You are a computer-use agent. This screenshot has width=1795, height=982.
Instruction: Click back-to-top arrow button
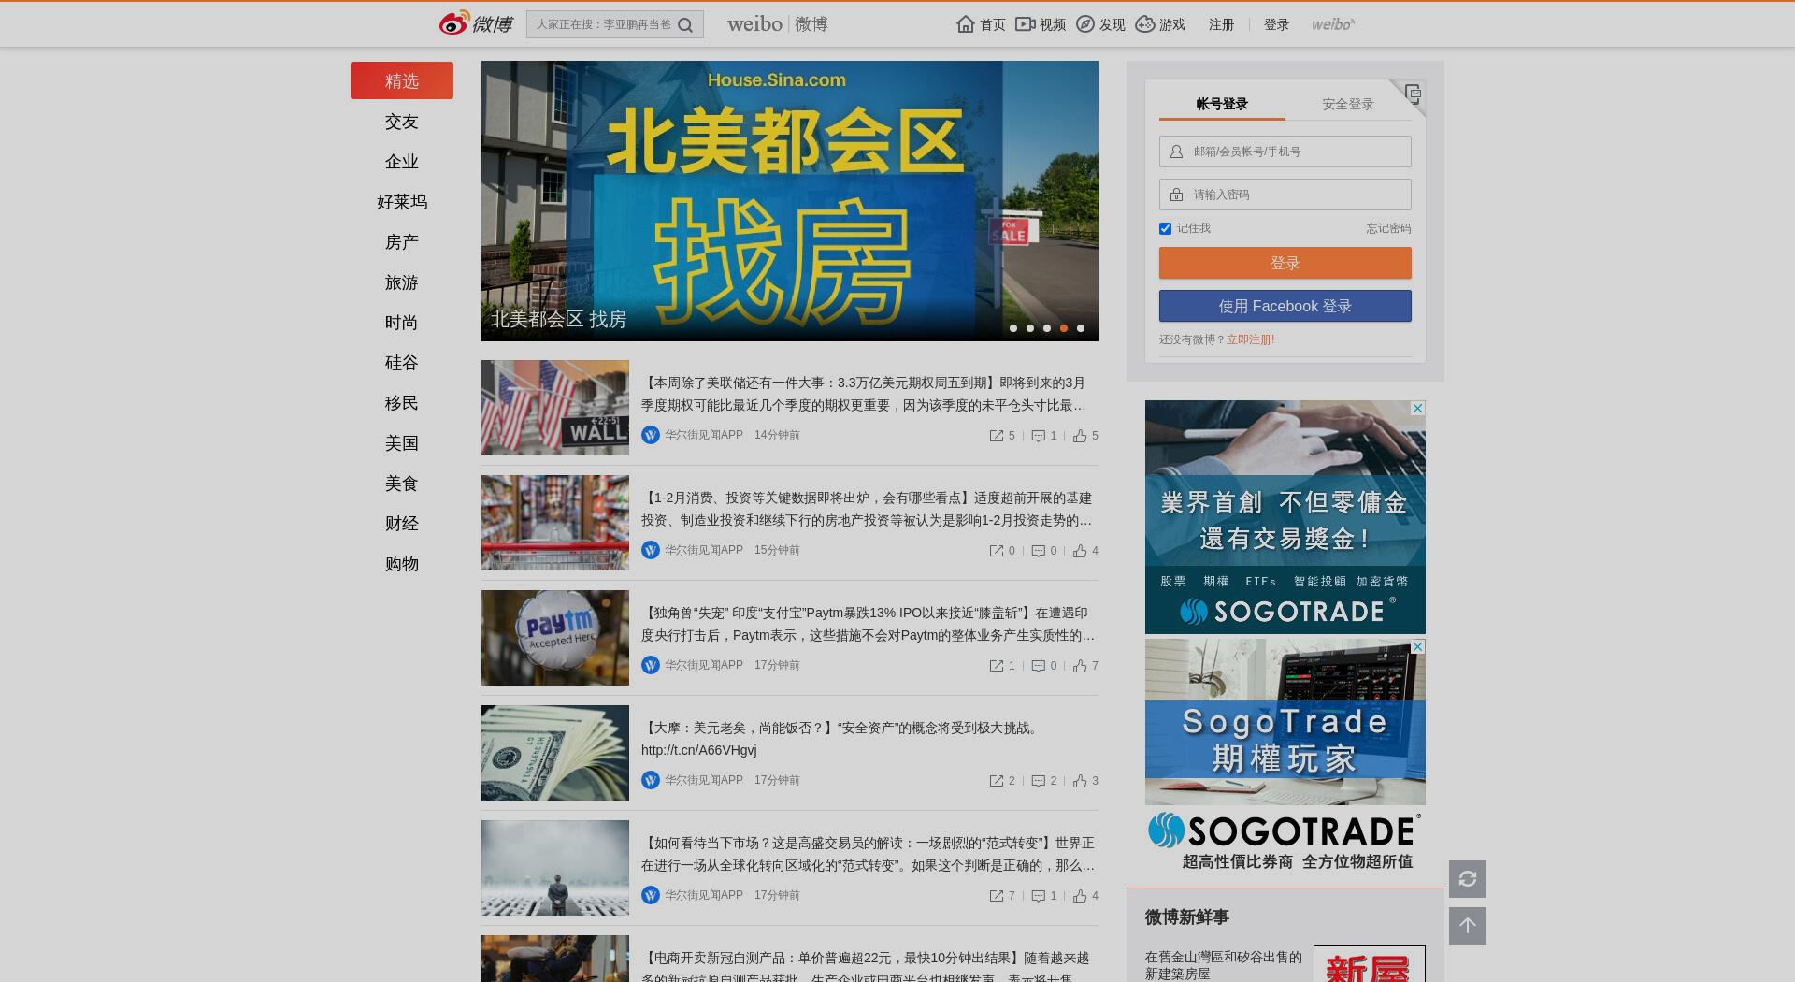pyautogui.click(x=1468, y=926)
